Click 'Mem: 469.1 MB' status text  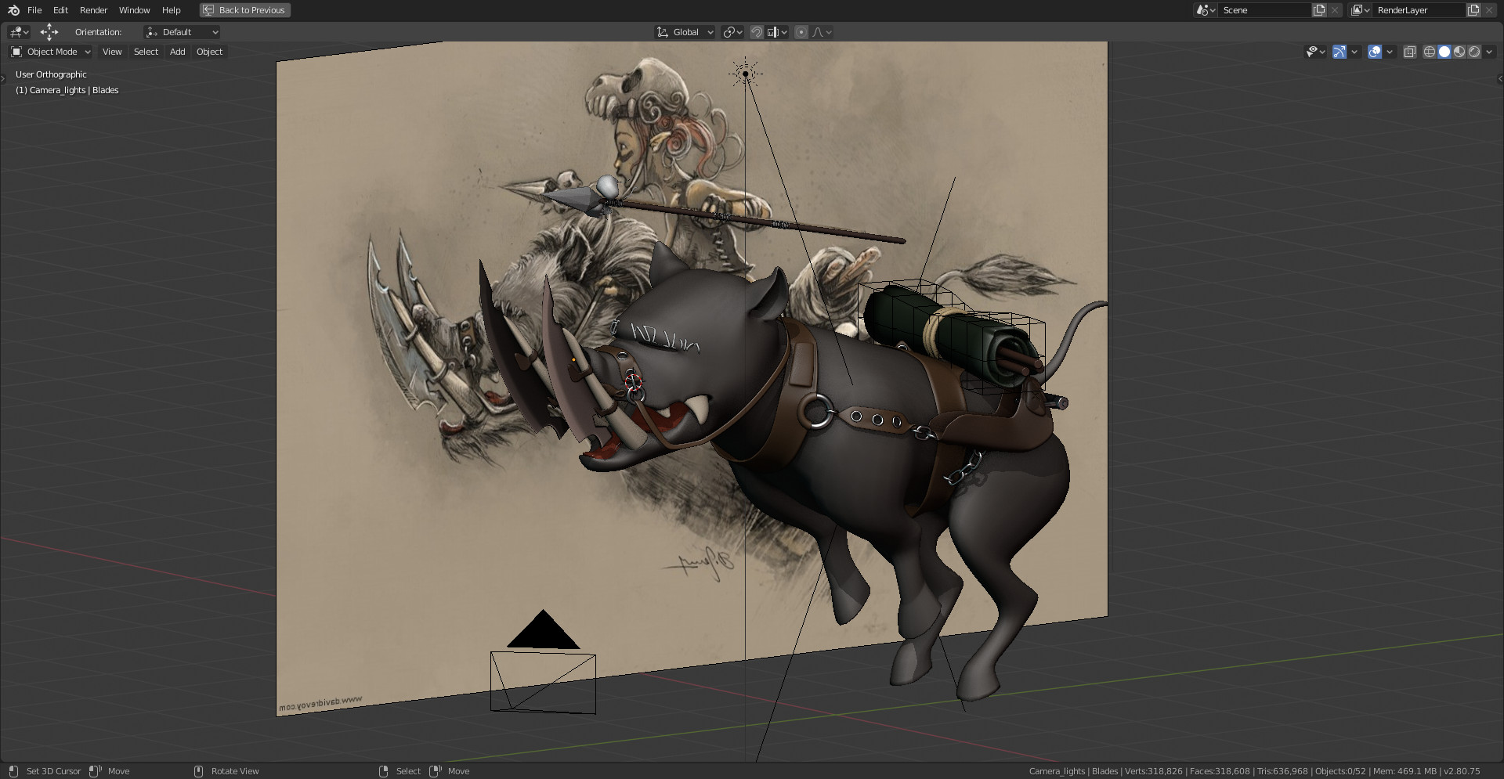[1405, 771]
